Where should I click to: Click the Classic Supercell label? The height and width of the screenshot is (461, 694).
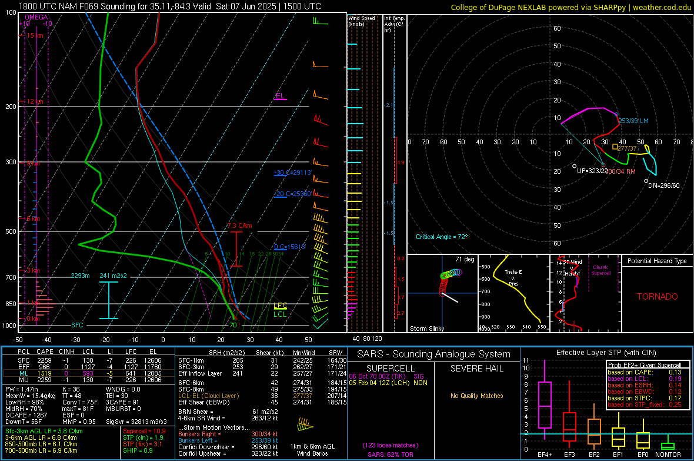tap(600, 270)
